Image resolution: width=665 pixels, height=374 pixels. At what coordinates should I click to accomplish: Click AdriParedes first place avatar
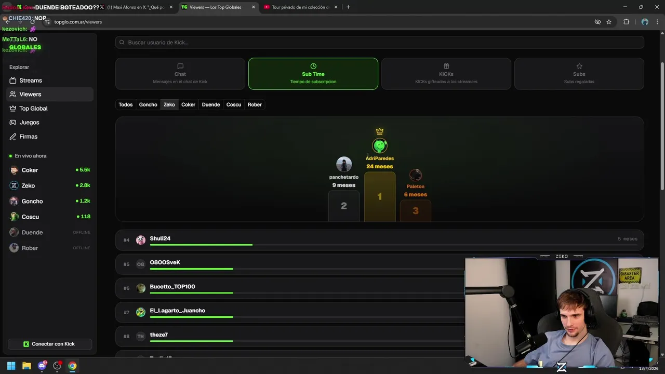tap(380, 145)
